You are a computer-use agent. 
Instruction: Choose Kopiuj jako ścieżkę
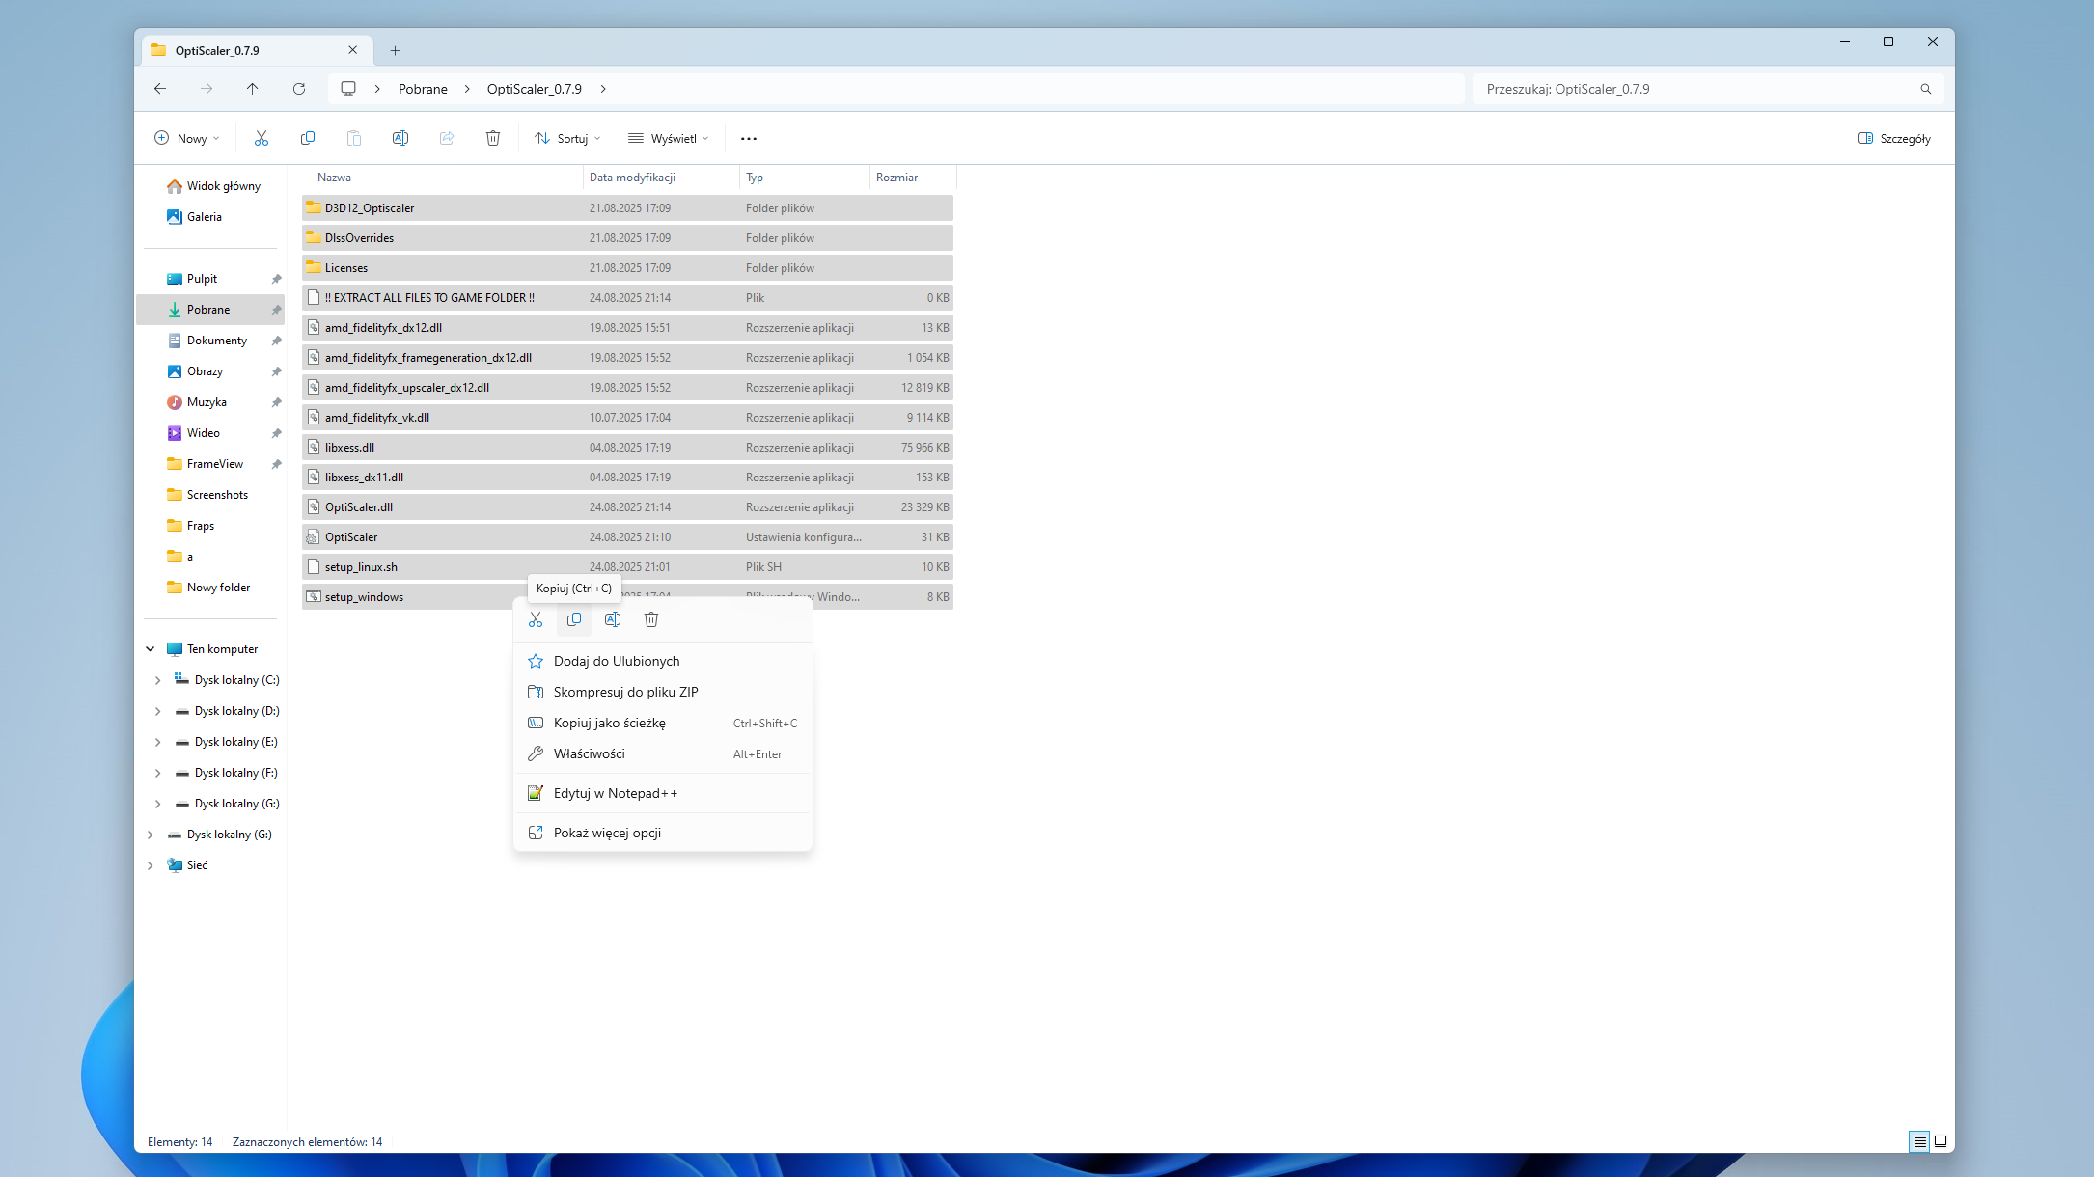point(663,723)
